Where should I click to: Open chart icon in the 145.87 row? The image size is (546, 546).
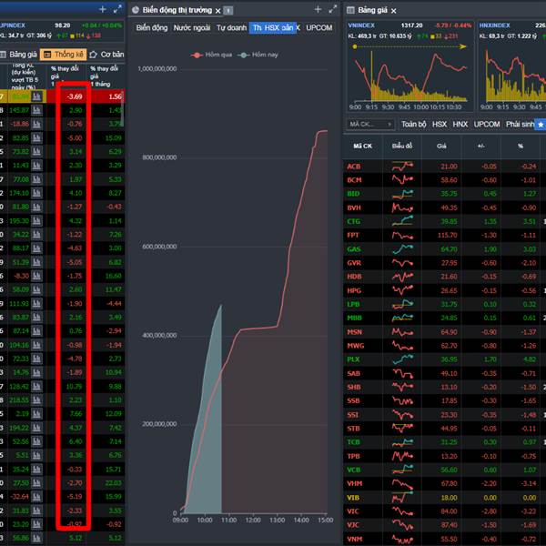[x=37, y=110]
